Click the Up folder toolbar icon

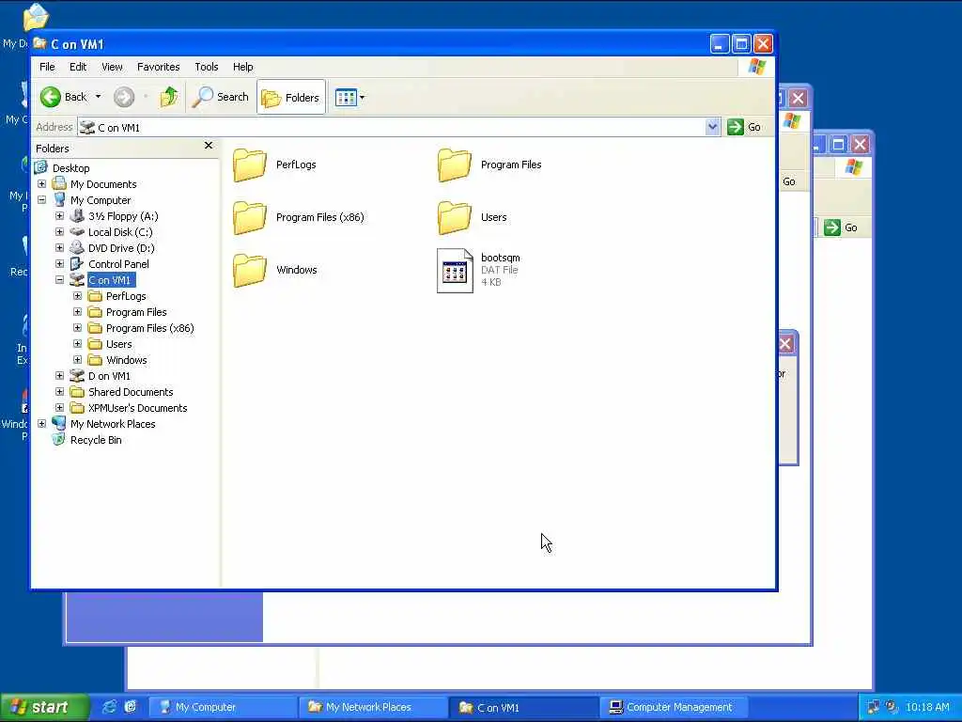[169, 97]
